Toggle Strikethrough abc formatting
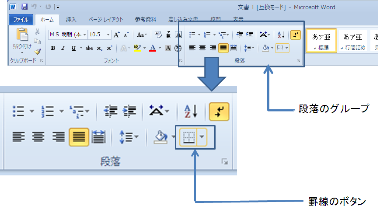Image resolution: width=380 pixels, height=213 pixels. click(89, 48)
